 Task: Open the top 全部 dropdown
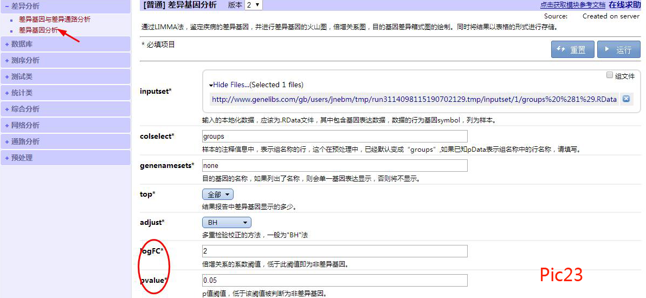(217, 194)
